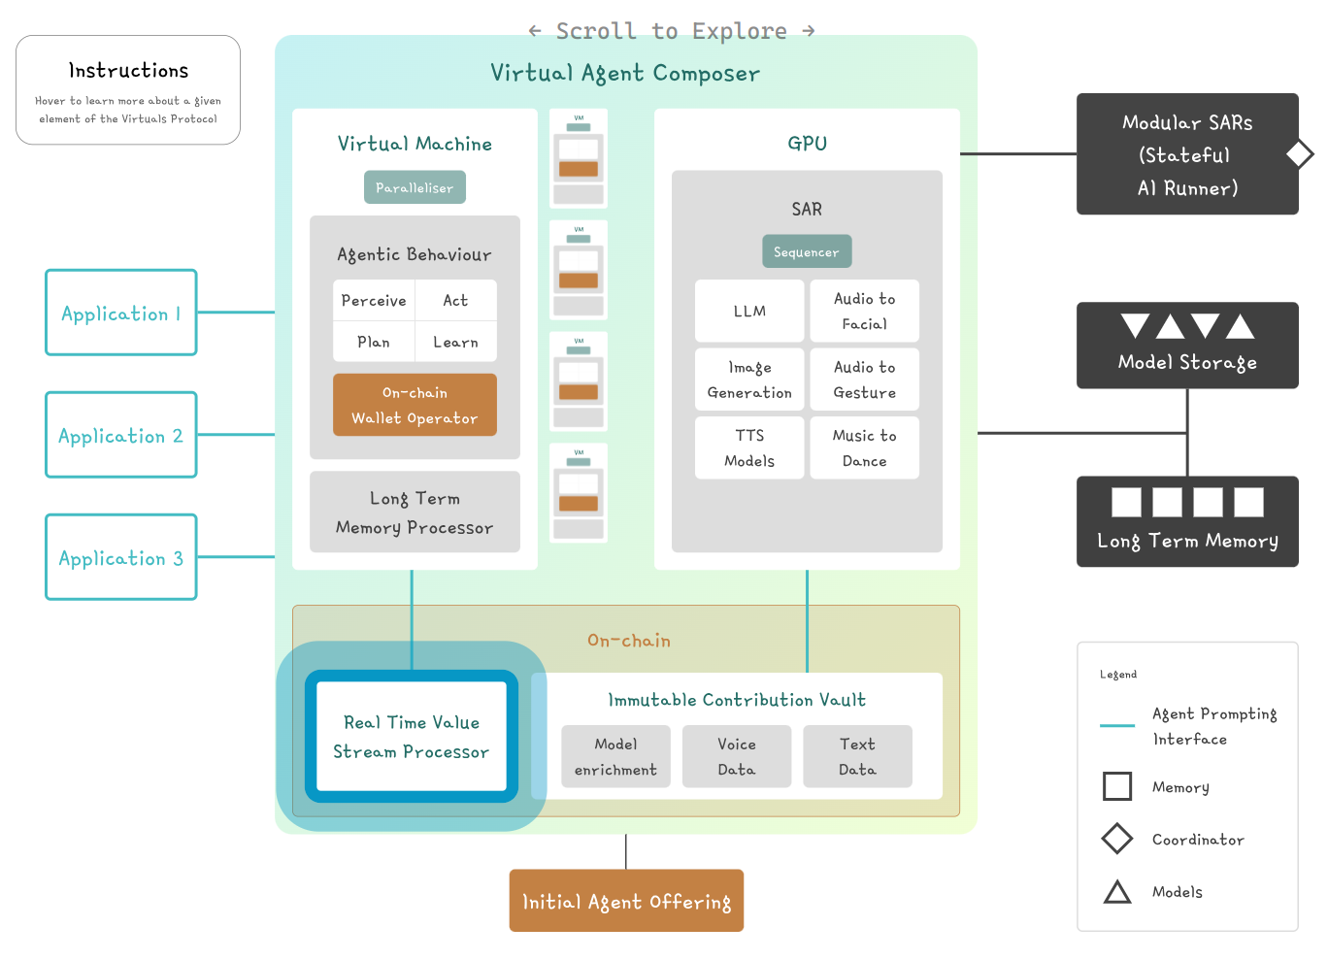Click the Coordinator diamond icon in the Legend
The image size is (1328, 960).
point(1117,839)
